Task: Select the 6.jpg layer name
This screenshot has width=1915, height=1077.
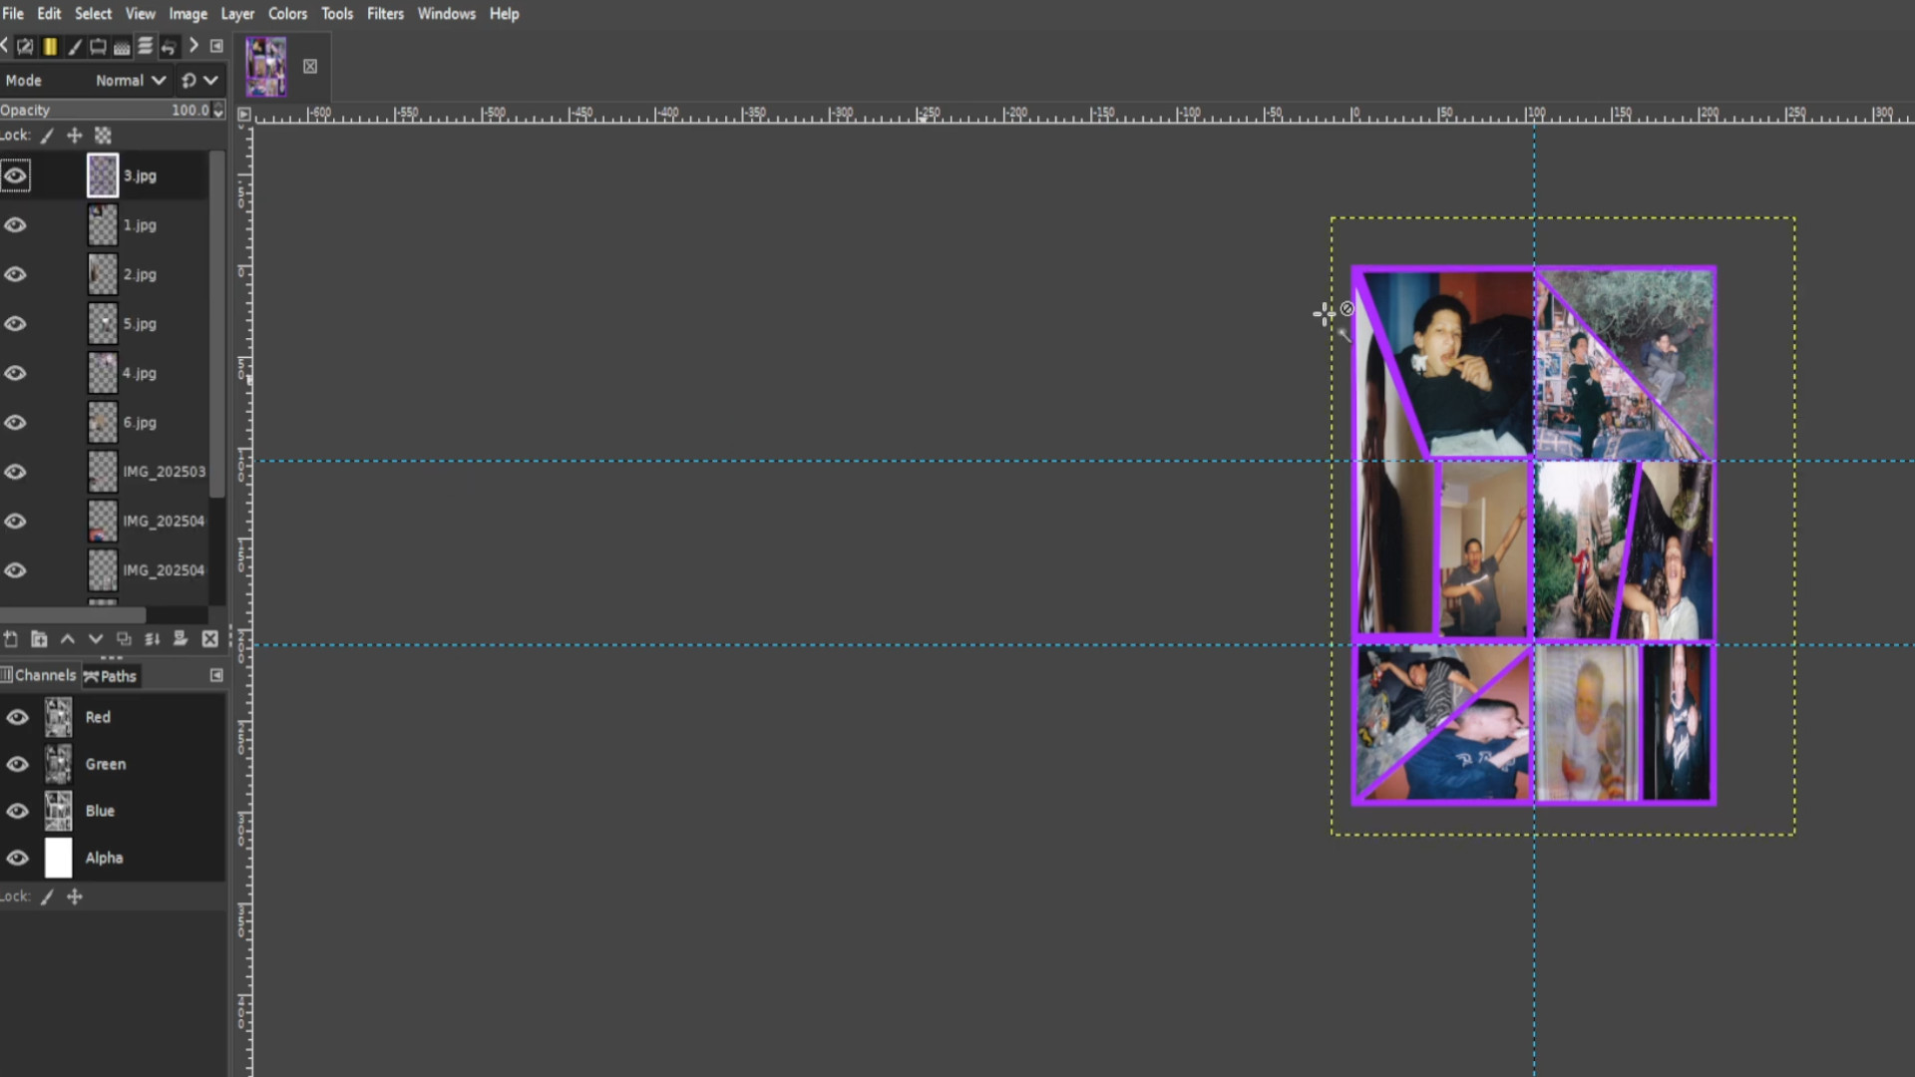Action: (x=140, y=423)
